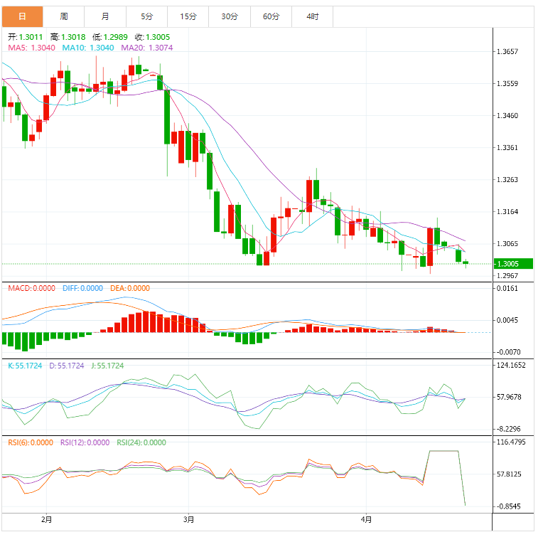This screenshot has height=537, width=543.
Task: Click the MA20: 1.3074 indicator label
Action: tap(147, 48)
